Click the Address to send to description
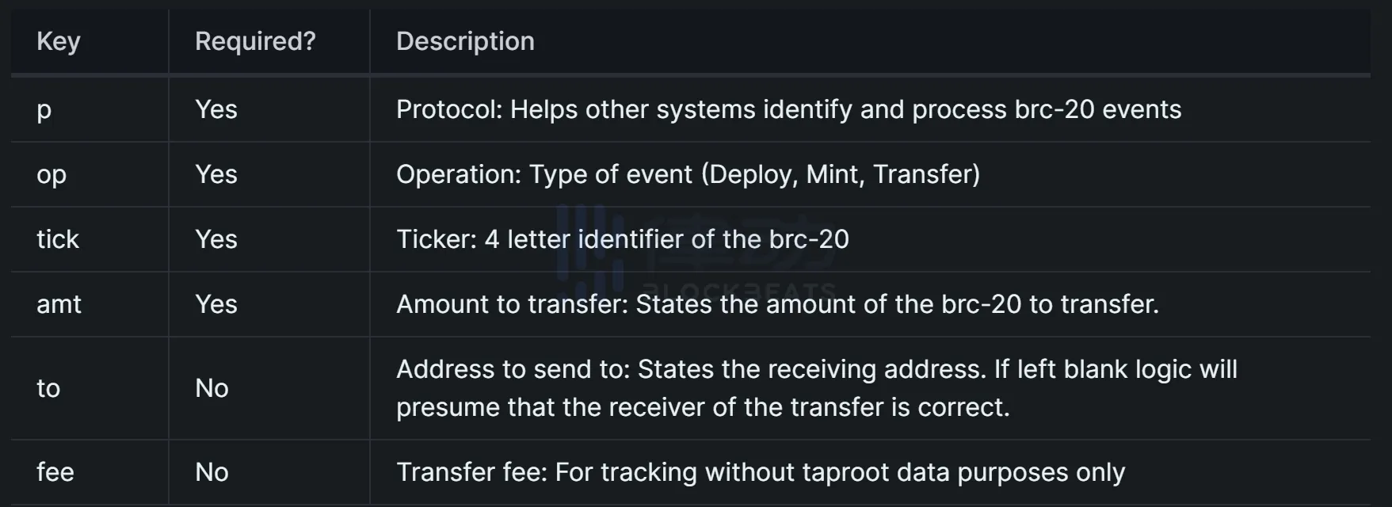Screen dimensions: 1392x507 click(x=816, y=388)
